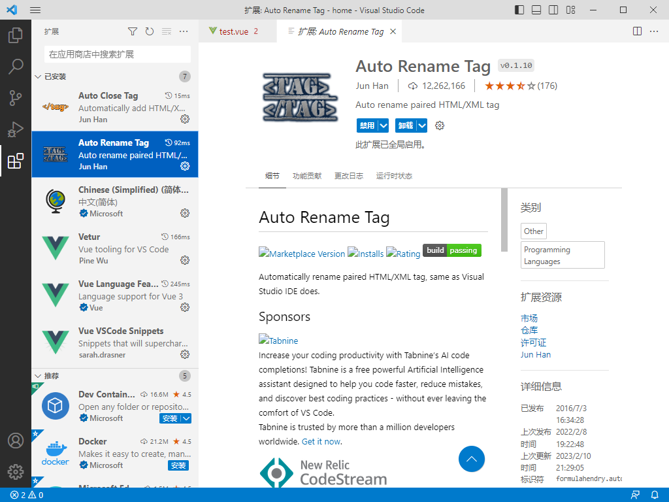669x502 pixels.
Task: Open the 市场 marketplace link
Action: pos(529,318)
